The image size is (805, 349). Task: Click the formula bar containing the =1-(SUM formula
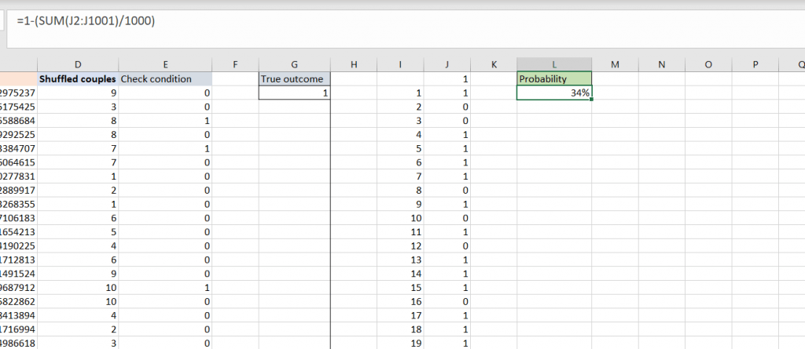click(393, 20)
